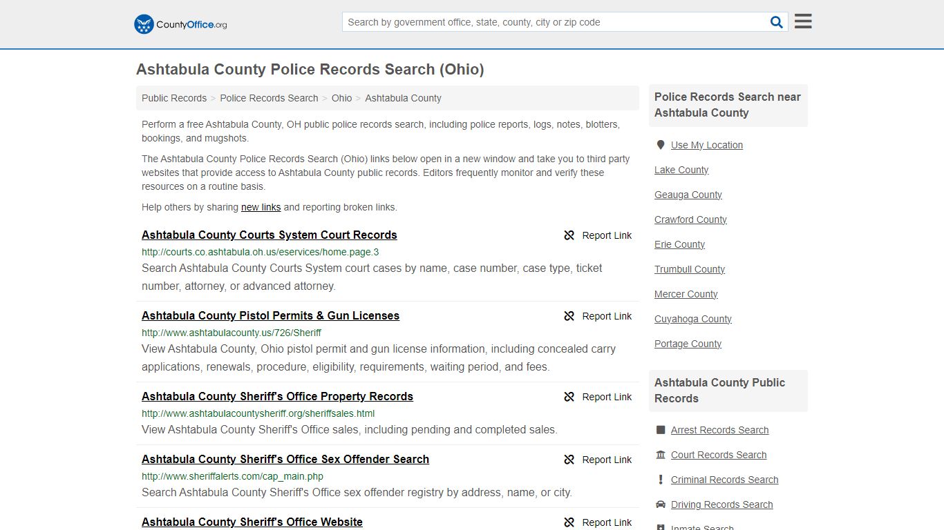
Task: Click Report Link text for Sheriff's Office Website
Action: pyautogui.click(x=607, y=522)
